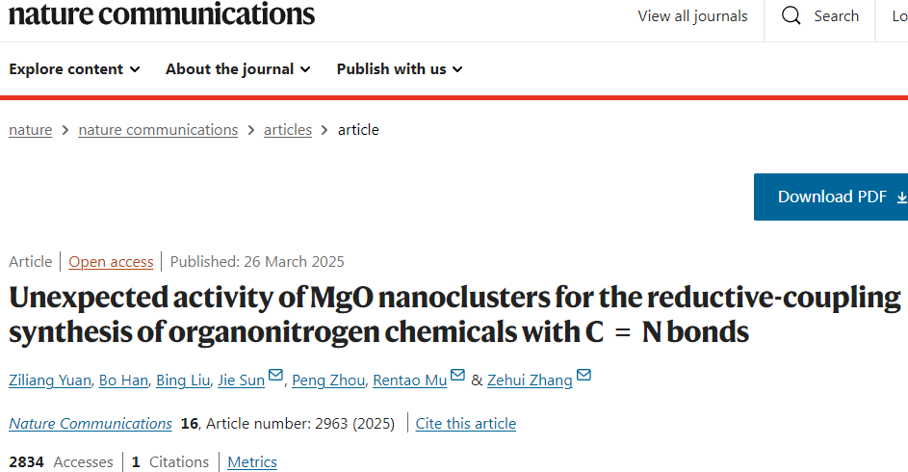Go to nature breadcrumb link
Screen dimensions: 908x472
[x=31, y=130]
